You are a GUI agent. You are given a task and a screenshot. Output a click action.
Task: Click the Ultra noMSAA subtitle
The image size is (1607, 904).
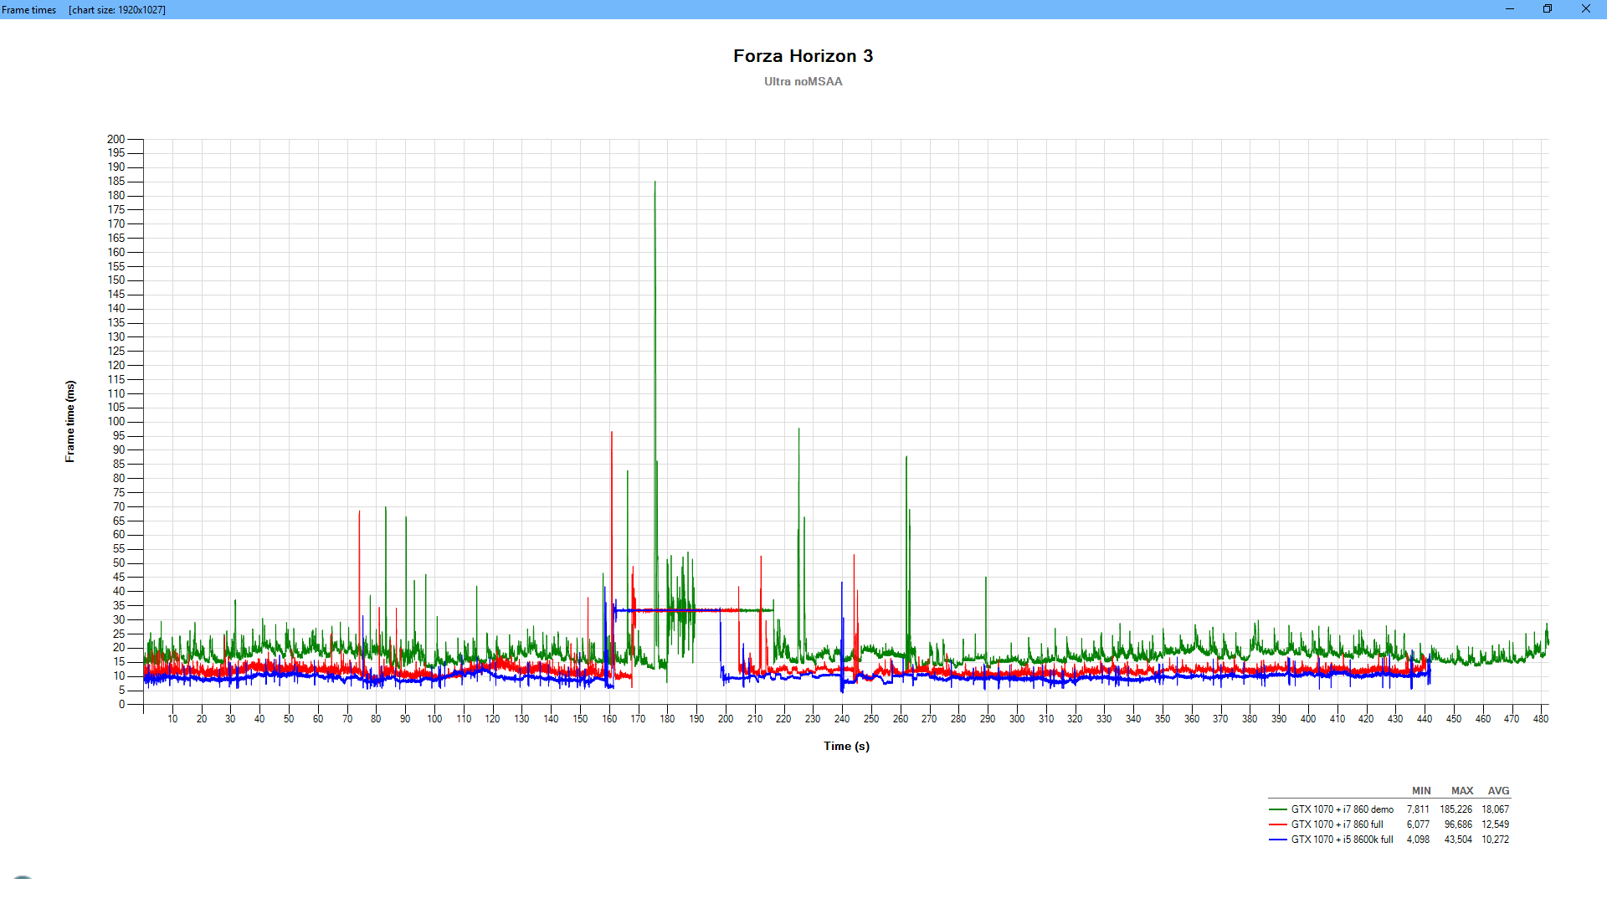point(803,81)
